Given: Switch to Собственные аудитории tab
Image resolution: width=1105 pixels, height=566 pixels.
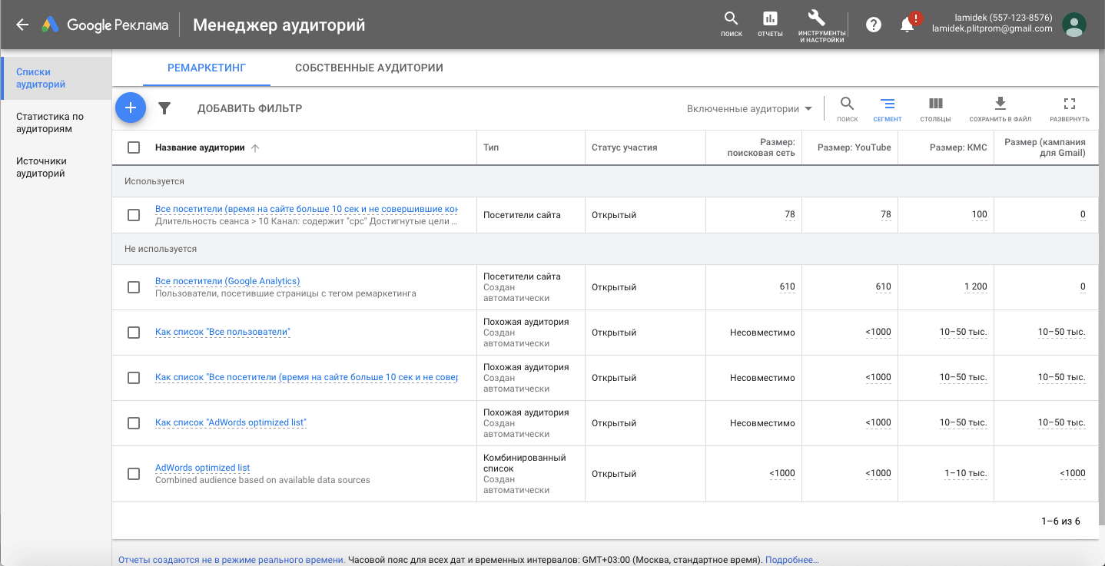Looking at the screenshot, I should coord(369,68).
